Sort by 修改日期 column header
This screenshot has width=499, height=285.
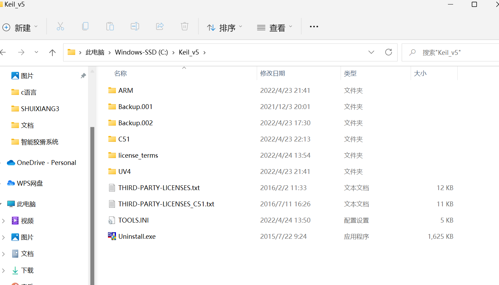tap(273, 73)
